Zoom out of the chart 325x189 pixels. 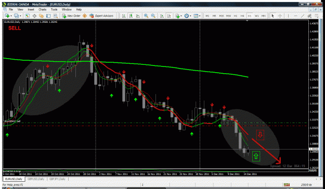[x=153, y=16]
